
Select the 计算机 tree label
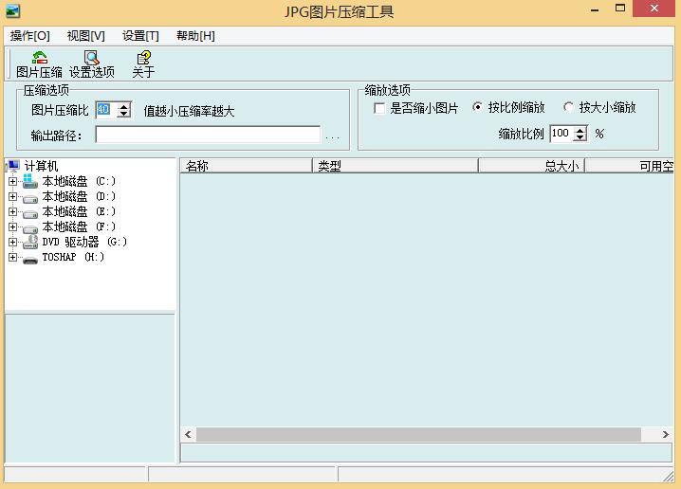[x=42, y=166]
